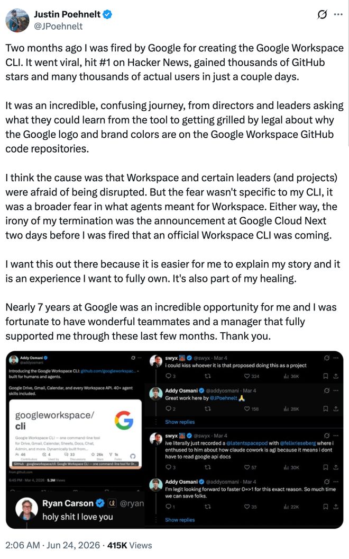Image resolution: width=349 pixels, height=559 pixels.
Task: Expand Show replies under Addy's first tweet
Action: tap(180, 422)
